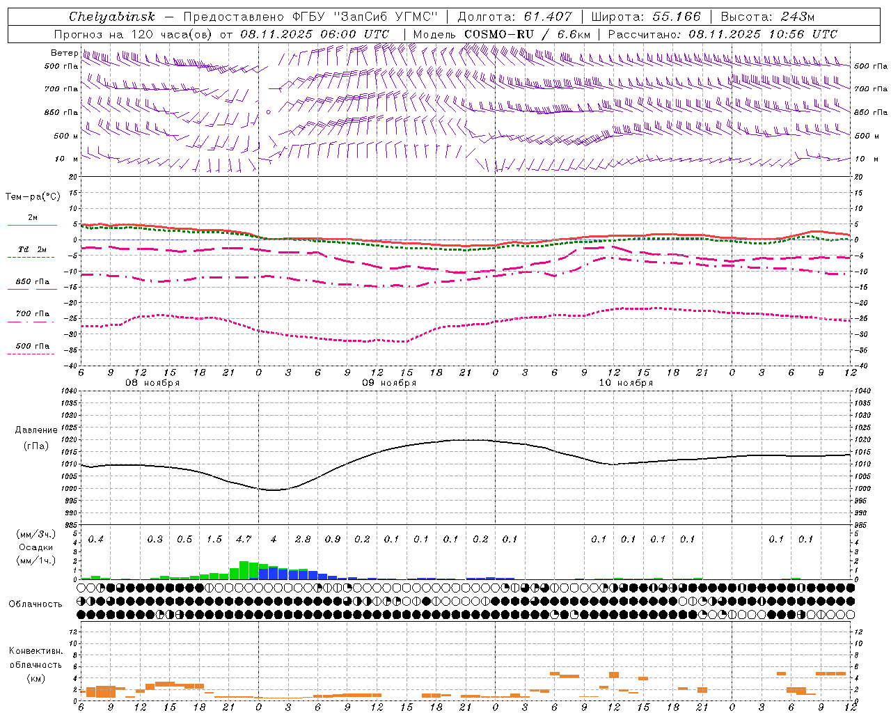Click the Модель COSMO-RU / 6.6км label
This screenshot has width=891, height=713.
point(502,34)
